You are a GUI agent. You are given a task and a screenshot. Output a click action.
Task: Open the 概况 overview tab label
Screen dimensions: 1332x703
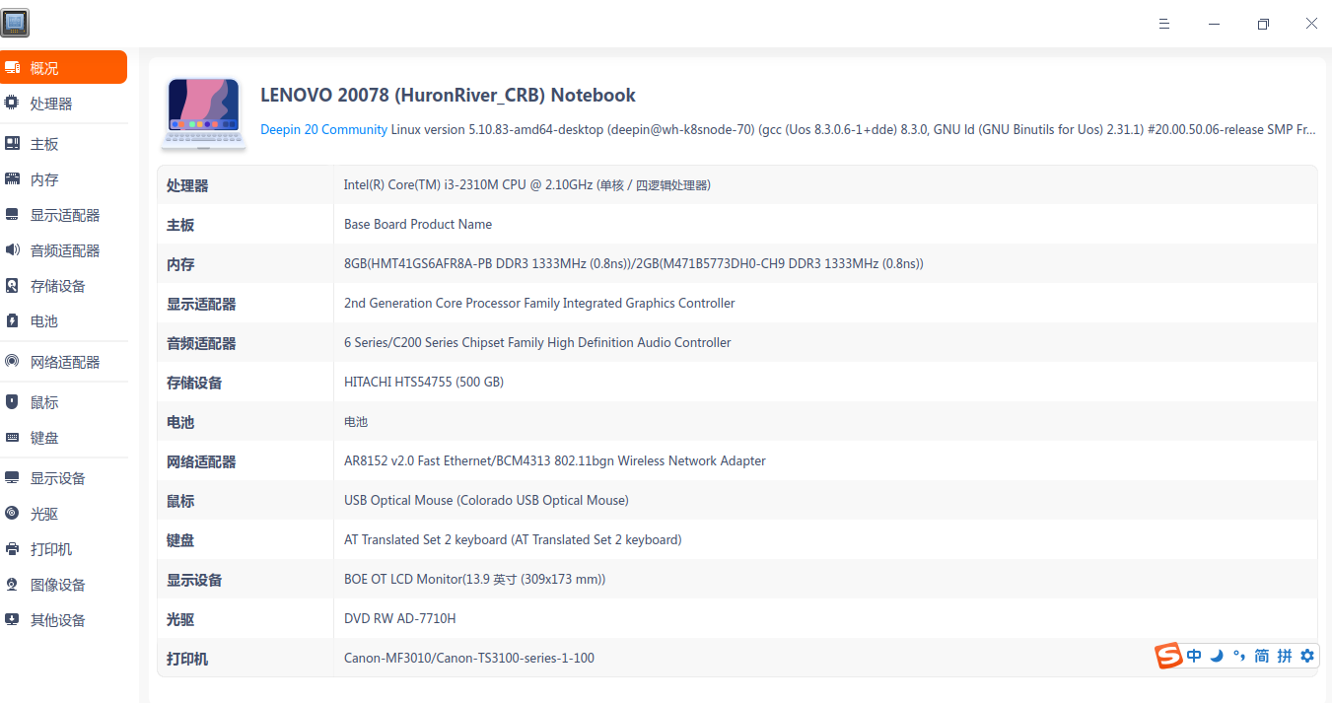[44, 68]
